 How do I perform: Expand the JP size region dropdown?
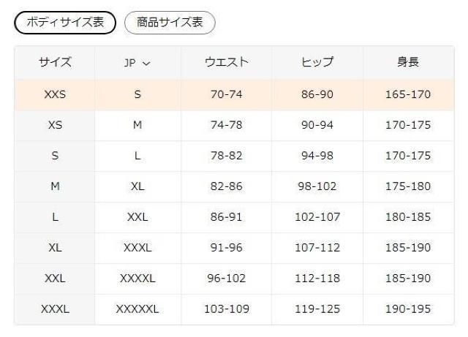pyautogui.click(x=137, y=63)
